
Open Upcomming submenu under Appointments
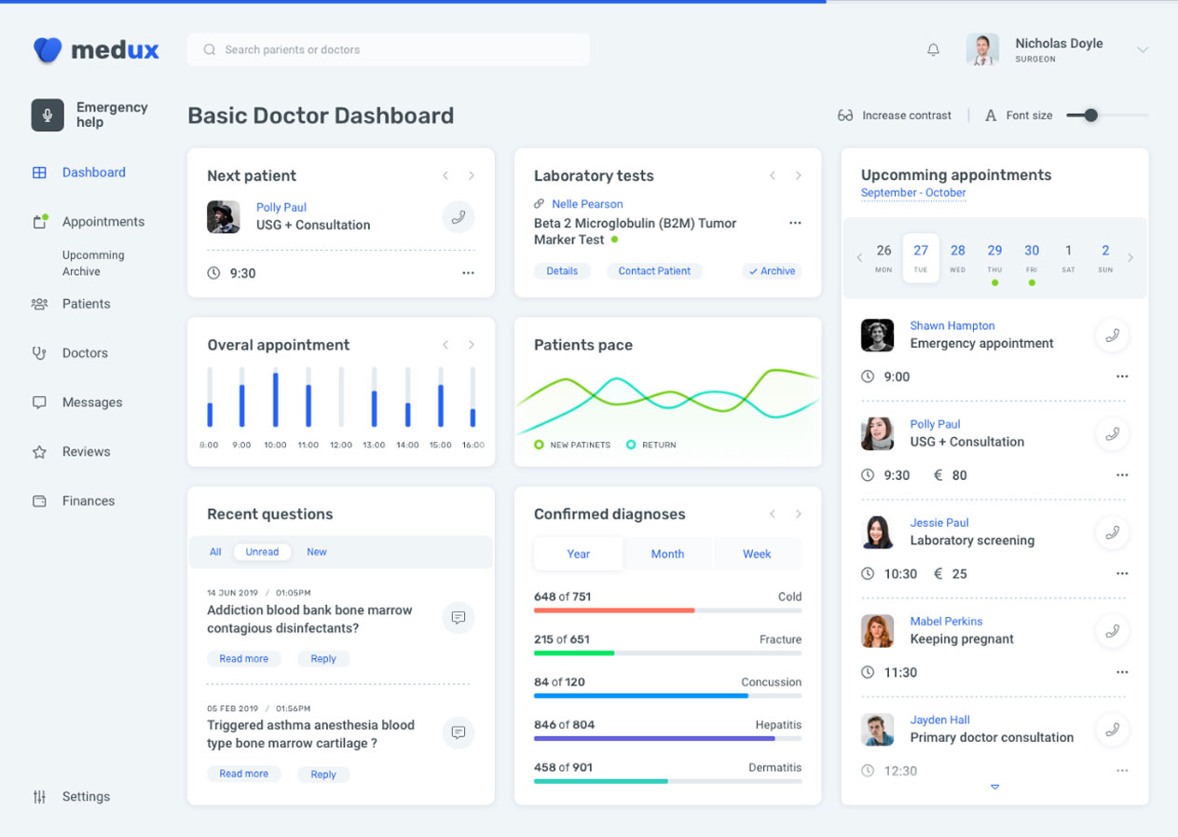click(x=93, y=255)
